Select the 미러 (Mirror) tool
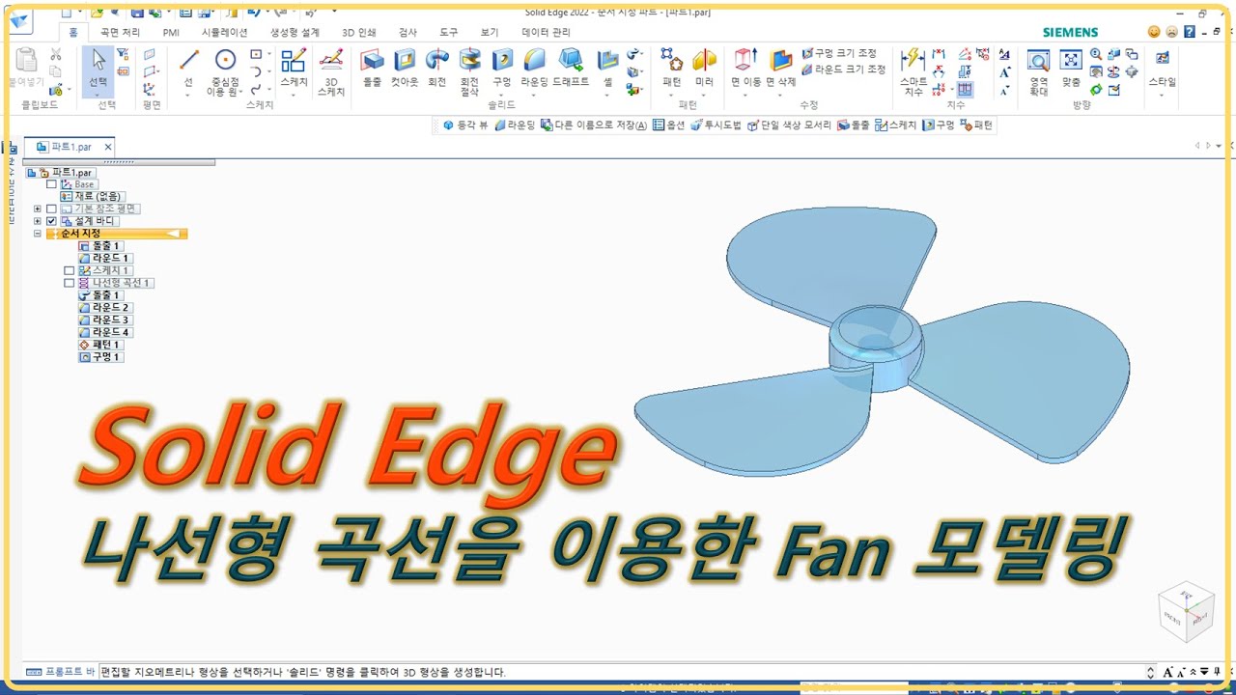Screen dimensions: 1236x695 705,68
